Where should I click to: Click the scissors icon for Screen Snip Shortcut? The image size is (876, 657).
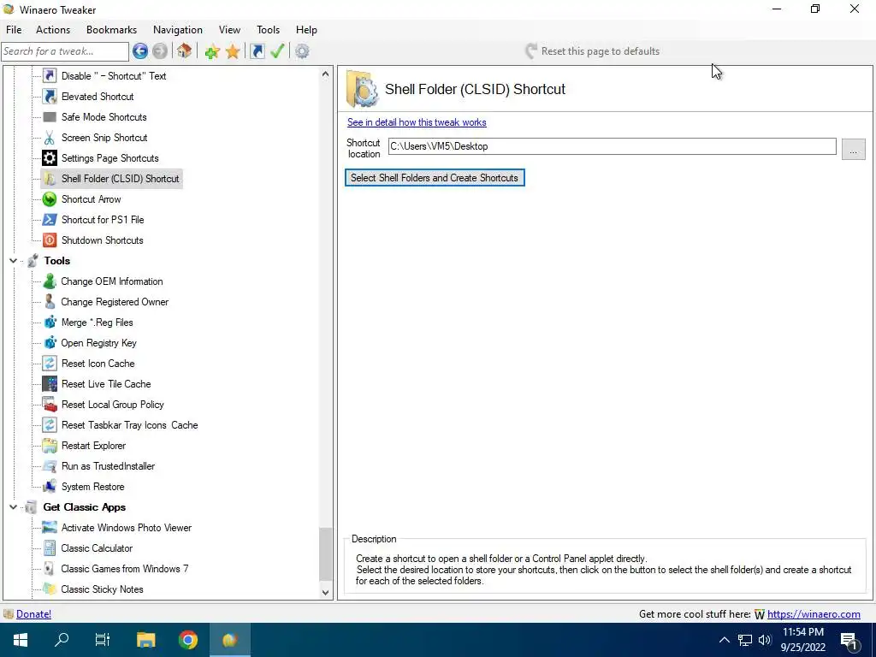click(50, 138)
